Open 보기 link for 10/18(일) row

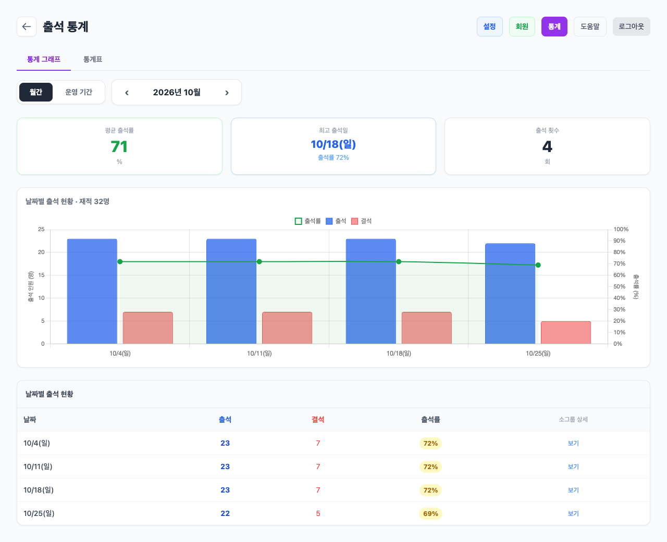coord(573,490)
